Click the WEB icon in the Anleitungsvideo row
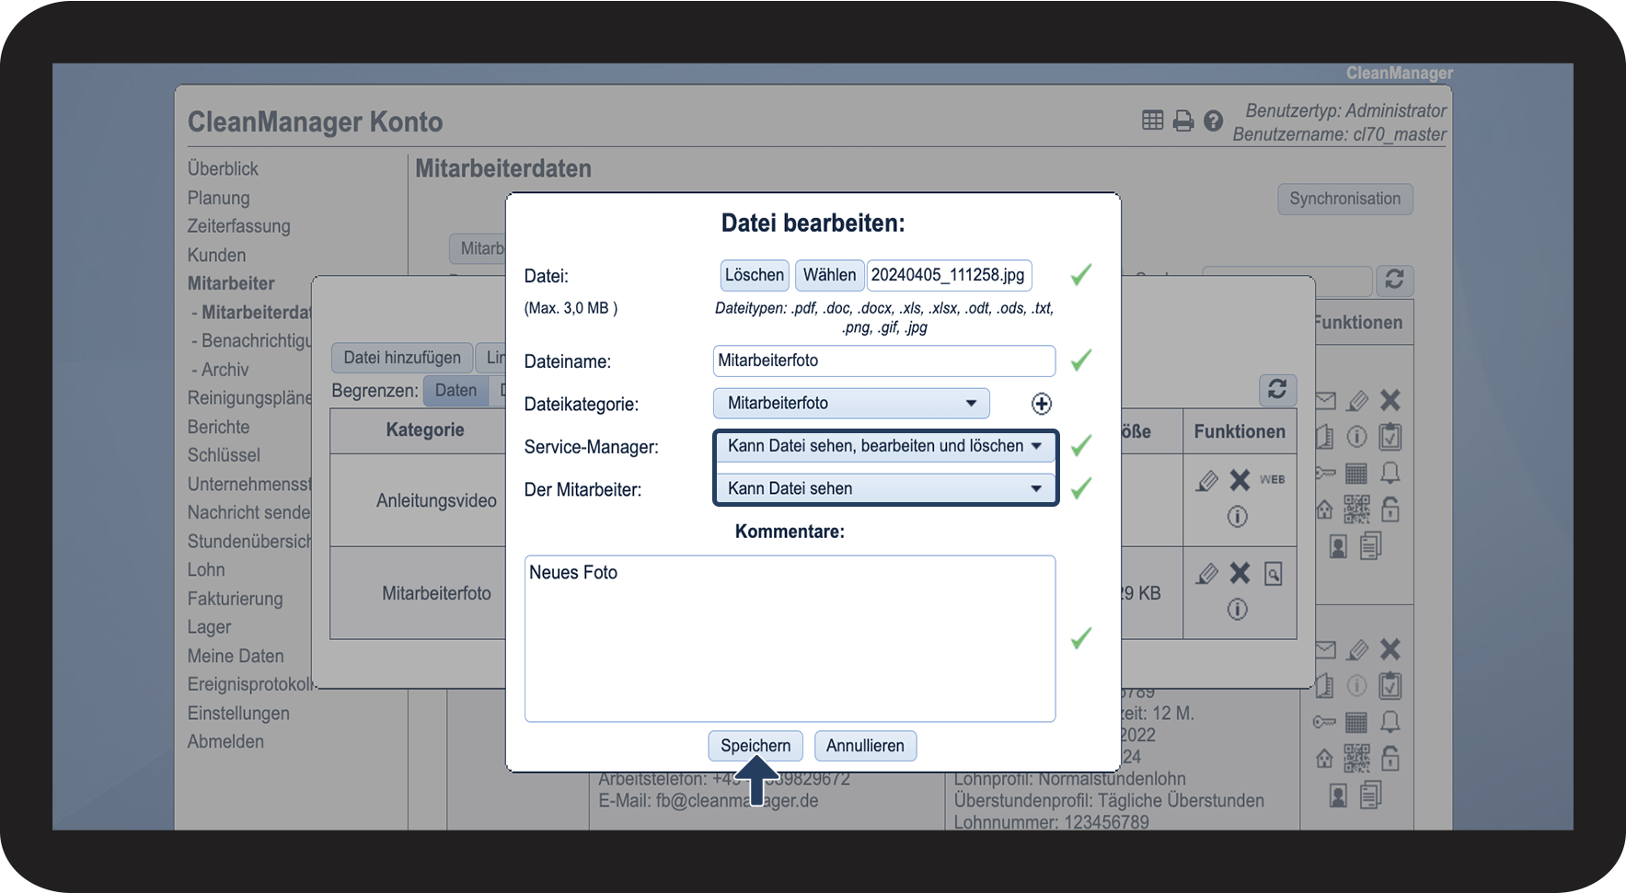This screenshot has height=893, width=1626. coord(1272,479)
